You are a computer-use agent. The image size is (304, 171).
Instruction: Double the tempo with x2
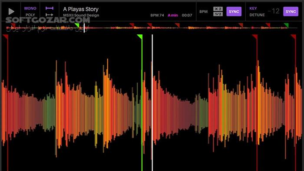(218, 9)
